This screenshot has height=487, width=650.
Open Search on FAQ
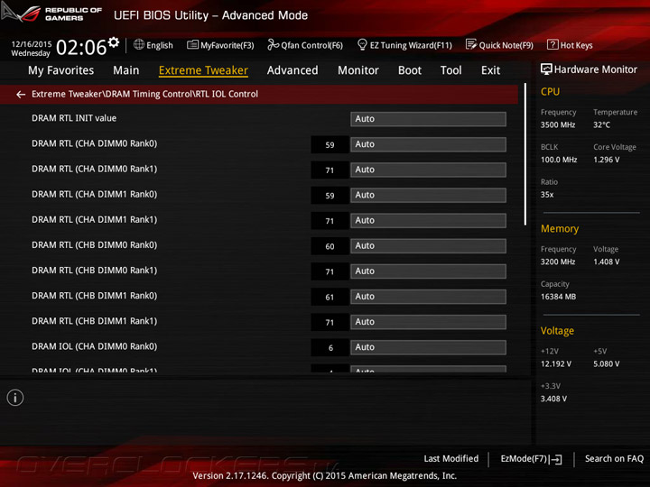pyautogui.click(x=614, y=459)
